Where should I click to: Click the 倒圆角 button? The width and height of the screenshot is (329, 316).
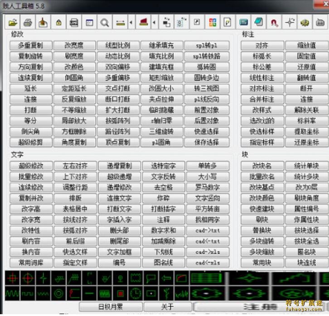click(x=74, y=78)
